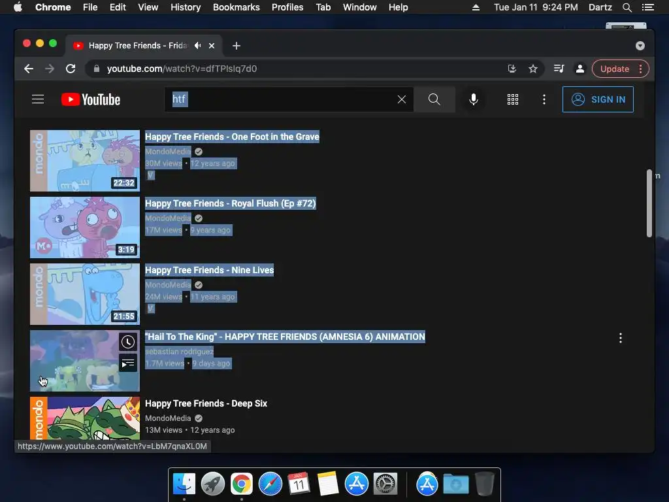Open Launchpad from the Dock
669x502 pixels.
click(x=213, y=484)
